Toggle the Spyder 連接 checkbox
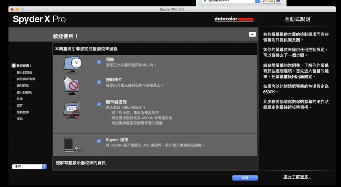The width and height of the screenshot is (341, 187). (99, 141)
